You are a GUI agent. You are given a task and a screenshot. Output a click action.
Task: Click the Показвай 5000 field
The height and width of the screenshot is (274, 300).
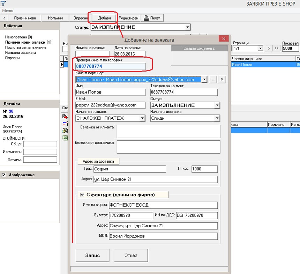tap(290, 48)
